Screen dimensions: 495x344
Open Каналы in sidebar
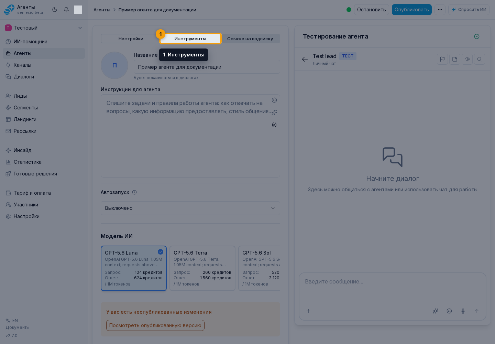(44, 65)
